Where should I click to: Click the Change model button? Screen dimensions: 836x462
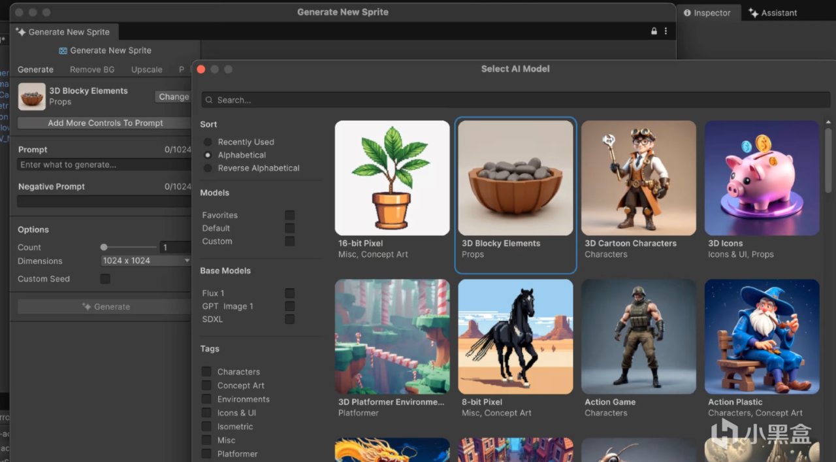(173, 97)
